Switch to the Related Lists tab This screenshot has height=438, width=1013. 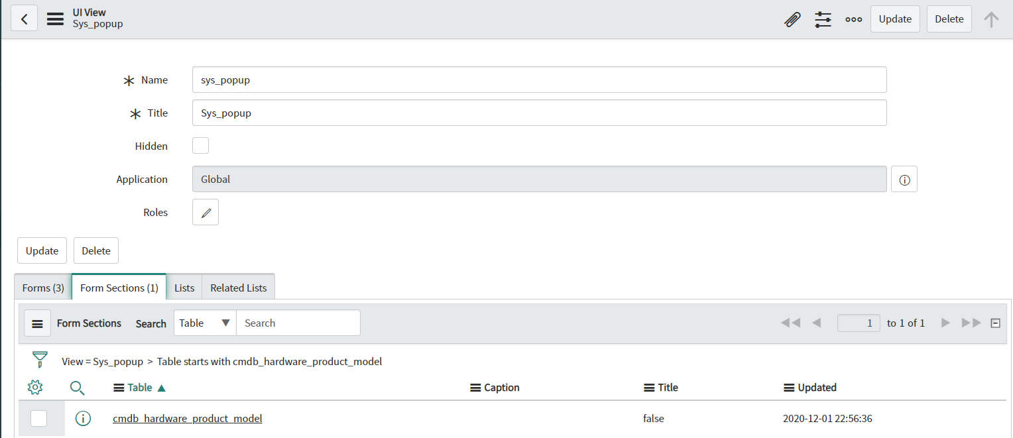pyautogui.click(x=239, y=288)
